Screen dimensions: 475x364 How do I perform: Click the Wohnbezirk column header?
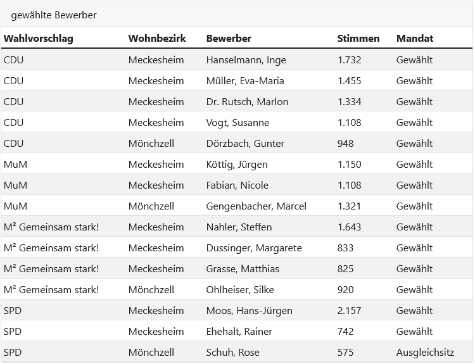[157, 39]
